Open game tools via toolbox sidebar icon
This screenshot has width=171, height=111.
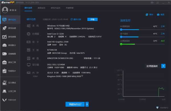(x=5, y=62)
